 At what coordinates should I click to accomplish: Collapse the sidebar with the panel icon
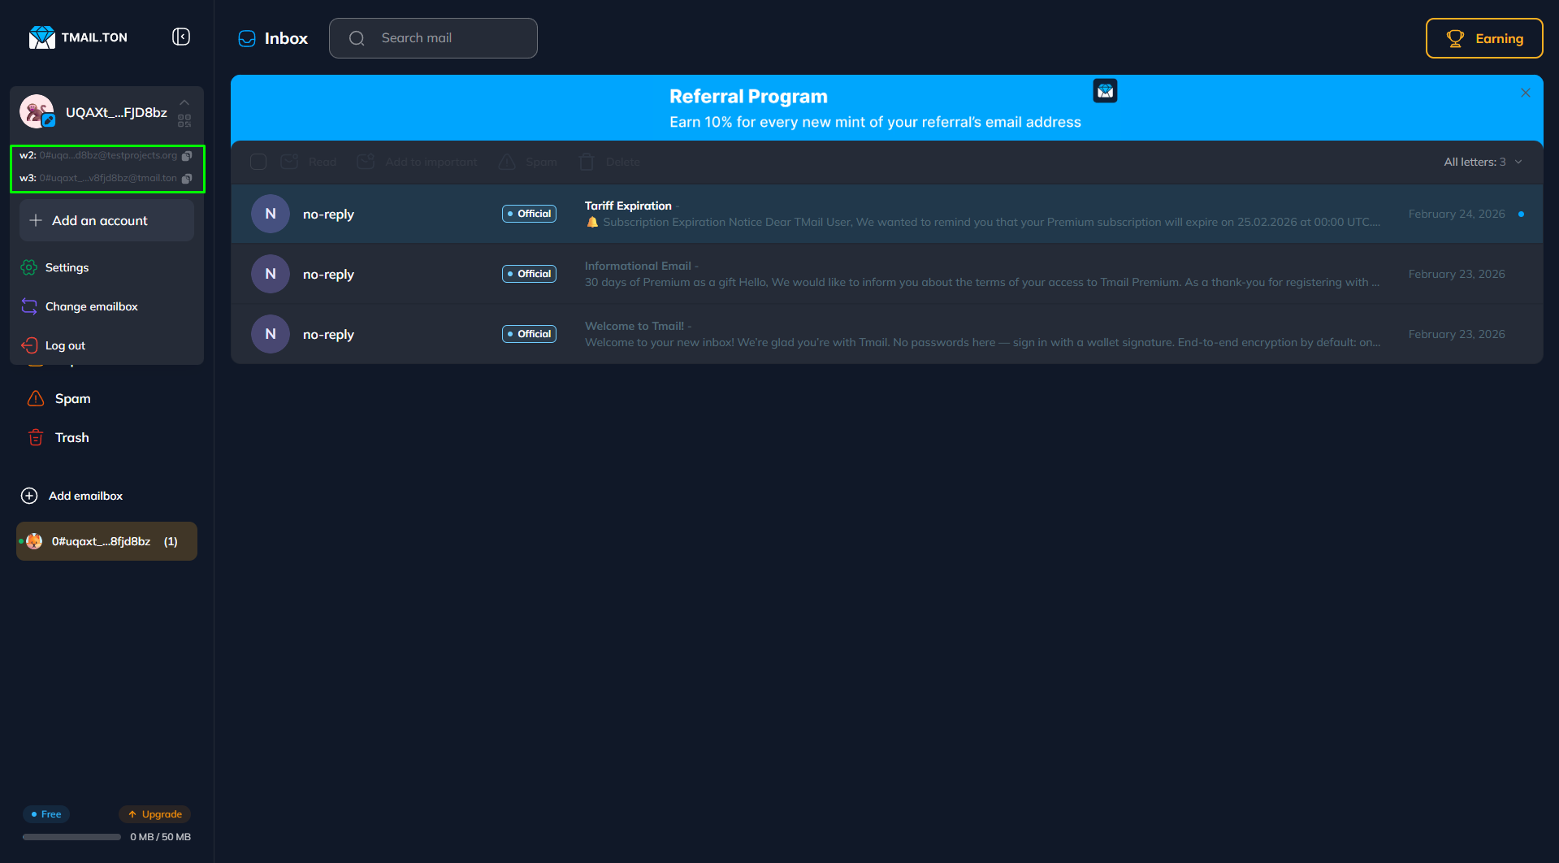(180, 37)
